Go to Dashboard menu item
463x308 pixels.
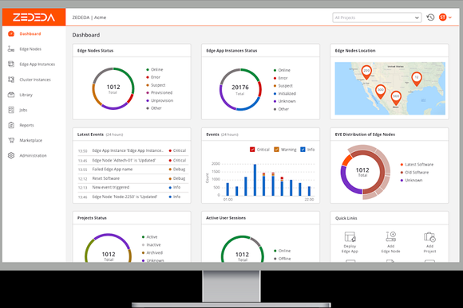(30, 33)
